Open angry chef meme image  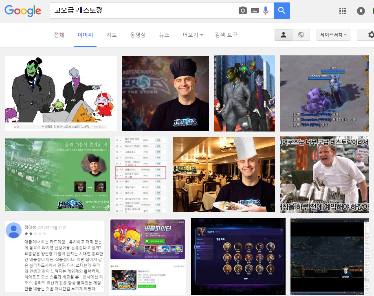point(324,175)
